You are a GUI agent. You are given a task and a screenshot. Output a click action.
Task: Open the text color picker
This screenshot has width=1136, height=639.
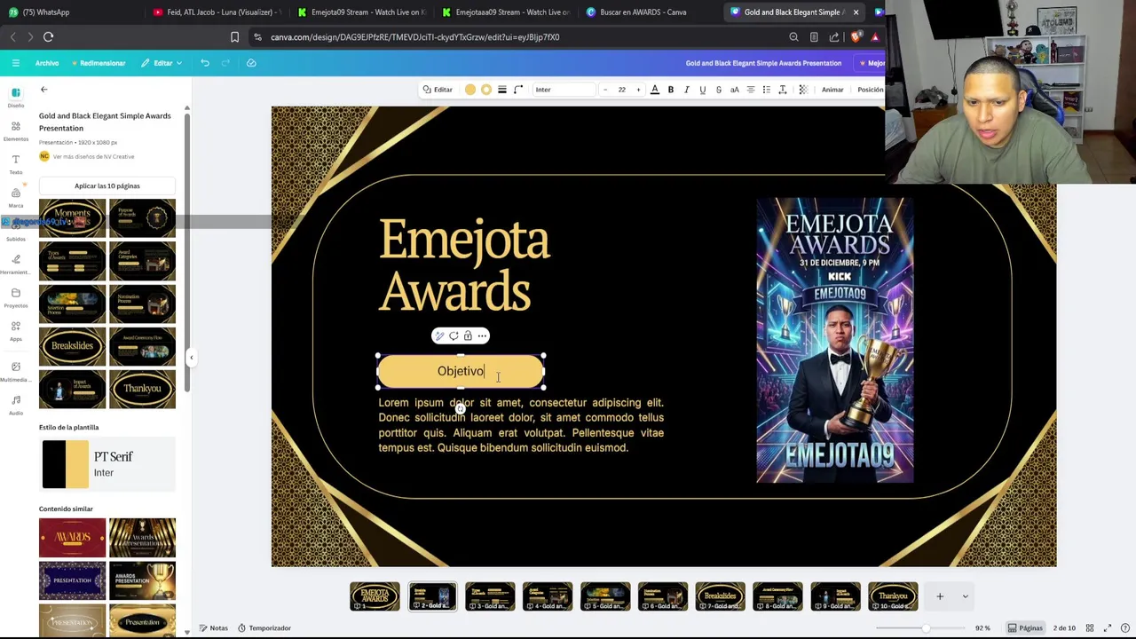coord(655,90)
